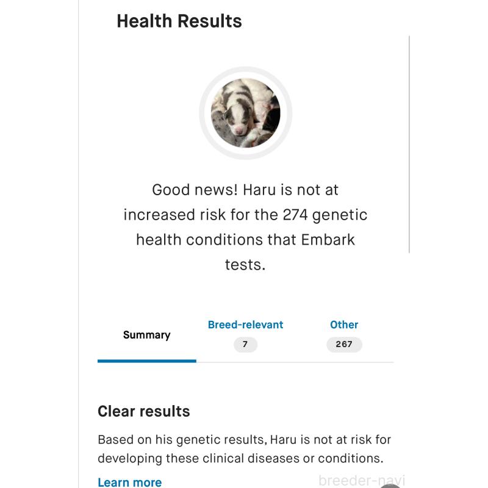Click the breeder-navi watermark text
The width and height of the screenshot is (488, 488).
tap(361, 481)
